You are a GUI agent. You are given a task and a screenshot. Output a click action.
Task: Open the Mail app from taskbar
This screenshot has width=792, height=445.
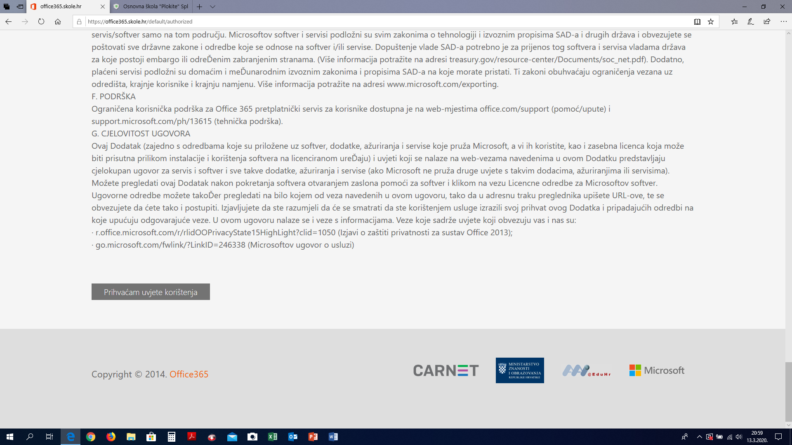tap(232, 437)
